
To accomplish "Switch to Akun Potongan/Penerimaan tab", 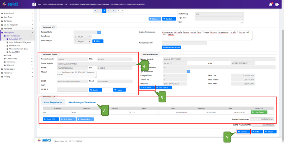I will 82,102.
